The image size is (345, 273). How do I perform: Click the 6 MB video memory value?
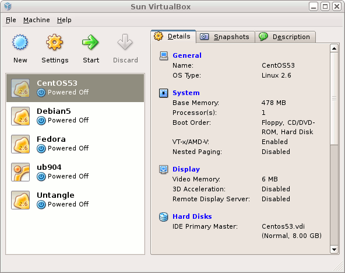click(x=269, y=179)
